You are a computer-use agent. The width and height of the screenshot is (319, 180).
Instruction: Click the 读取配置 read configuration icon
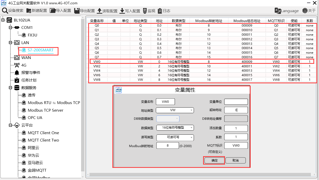[x=99, y=11]
